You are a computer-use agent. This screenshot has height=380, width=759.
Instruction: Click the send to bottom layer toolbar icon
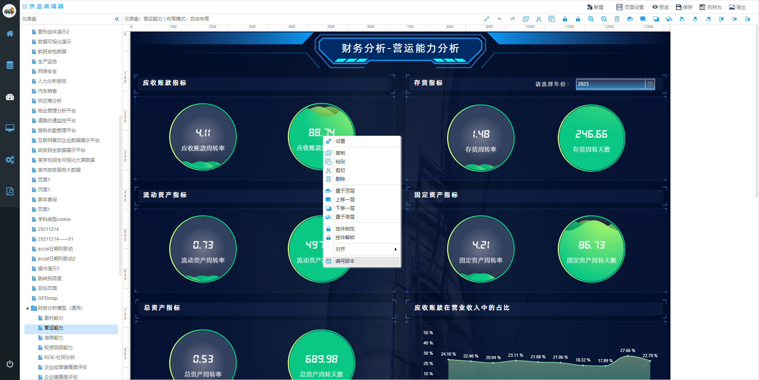(669, 19)
